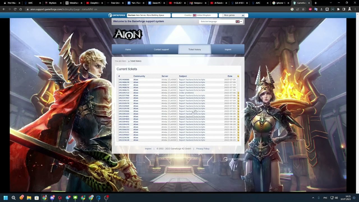Switch to the iphone 12 browser tab
359x202 pixels.
click(x=281, y=3)
